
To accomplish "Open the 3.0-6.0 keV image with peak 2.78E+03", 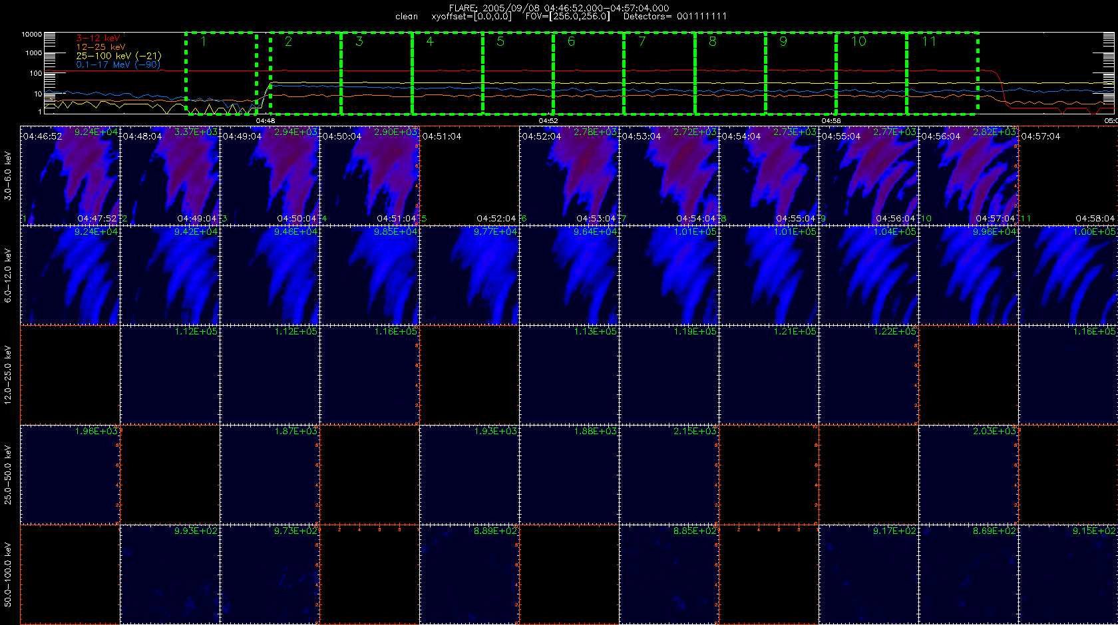I will point(570,176).
